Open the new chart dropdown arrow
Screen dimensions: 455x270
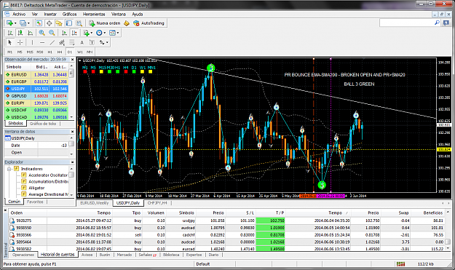[15, 23]
